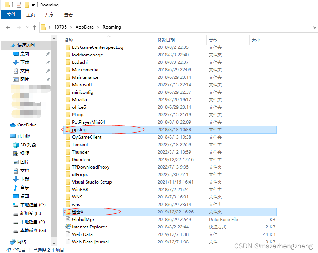Viewport: 318px width, 253px height.
Task: Click the GlobalMgr database file icon
Action: 68,220
